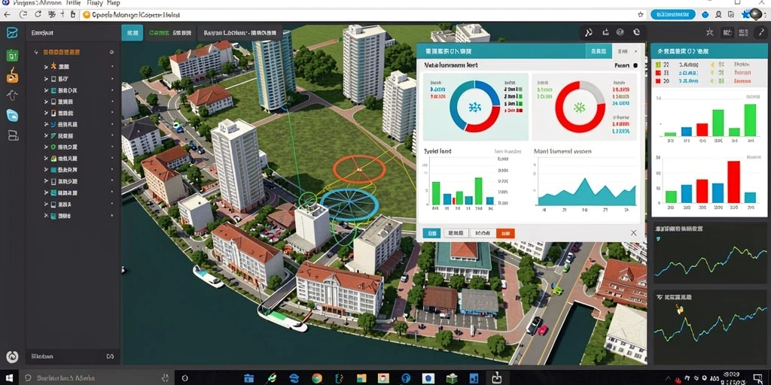
Task: Click the light blue round sidebar icon
Action: click(12, 115)
